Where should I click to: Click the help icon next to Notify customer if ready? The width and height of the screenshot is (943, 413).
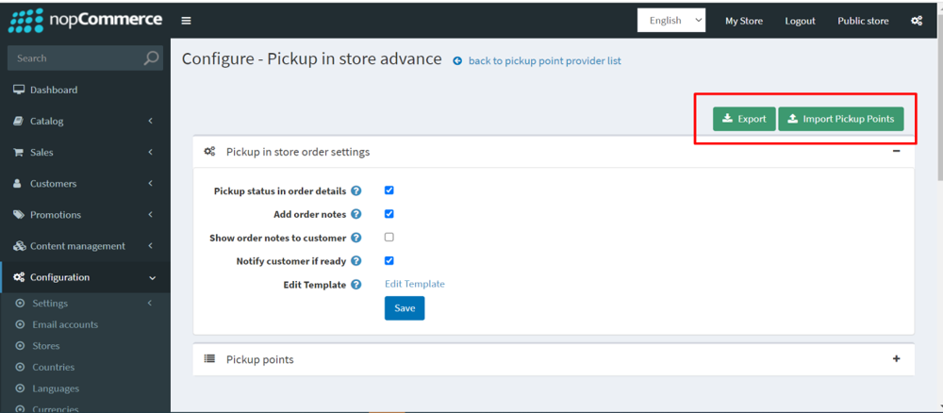click(x=356, y=261)
